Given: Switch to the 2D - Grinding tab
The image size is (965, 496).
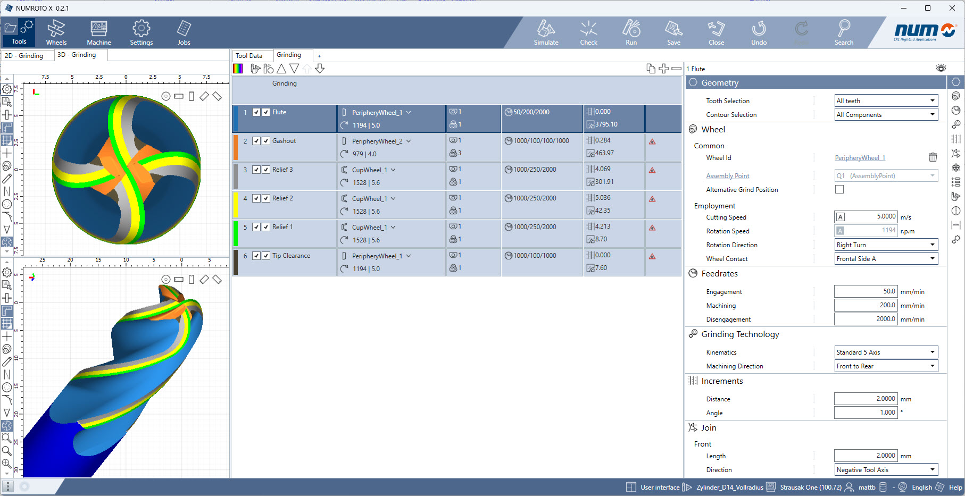Looking at the screenshot, I should pyautogui.click(x=24, y=55).
